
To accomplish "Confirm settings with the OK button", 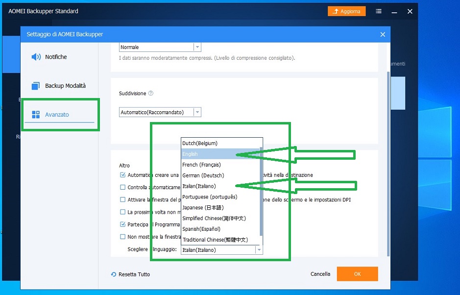I will [357, 274].
